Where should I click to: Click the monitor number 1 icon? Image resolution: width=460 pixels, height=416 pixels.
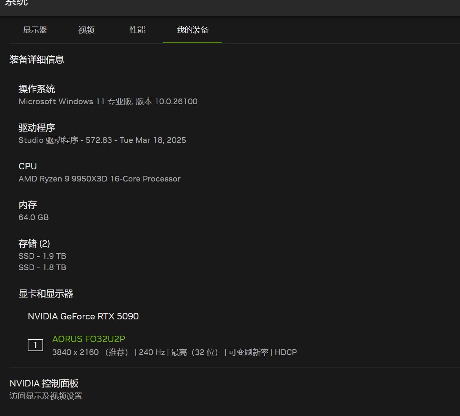pyautogui.click(x=35, y=345)
